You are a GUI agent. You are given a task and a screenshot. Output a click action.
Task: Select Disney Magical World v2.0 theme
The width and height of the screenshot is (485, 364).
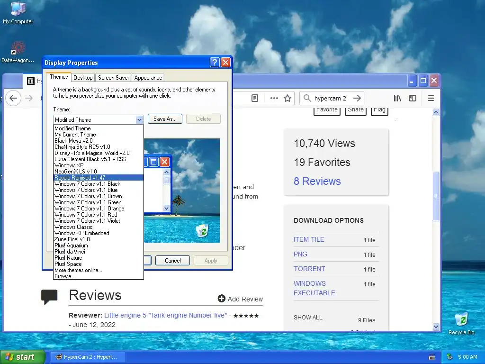tap(99, 153)
